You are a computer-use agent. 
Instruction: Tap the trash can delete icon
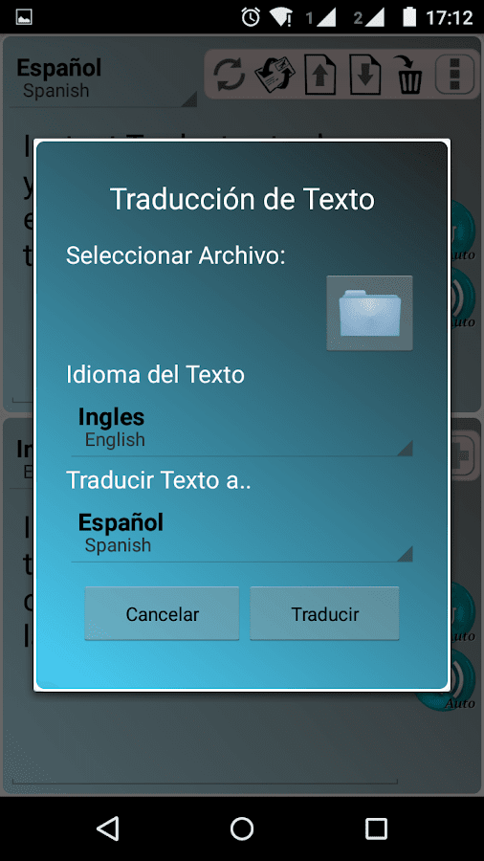pyautogui.click(x=407, y=75)
